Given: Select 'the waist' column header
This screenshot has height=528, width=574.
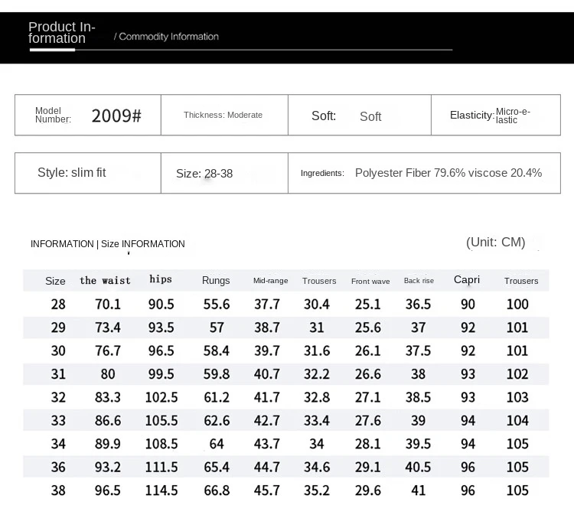Looking at the screenshot, I should point(105,281).
